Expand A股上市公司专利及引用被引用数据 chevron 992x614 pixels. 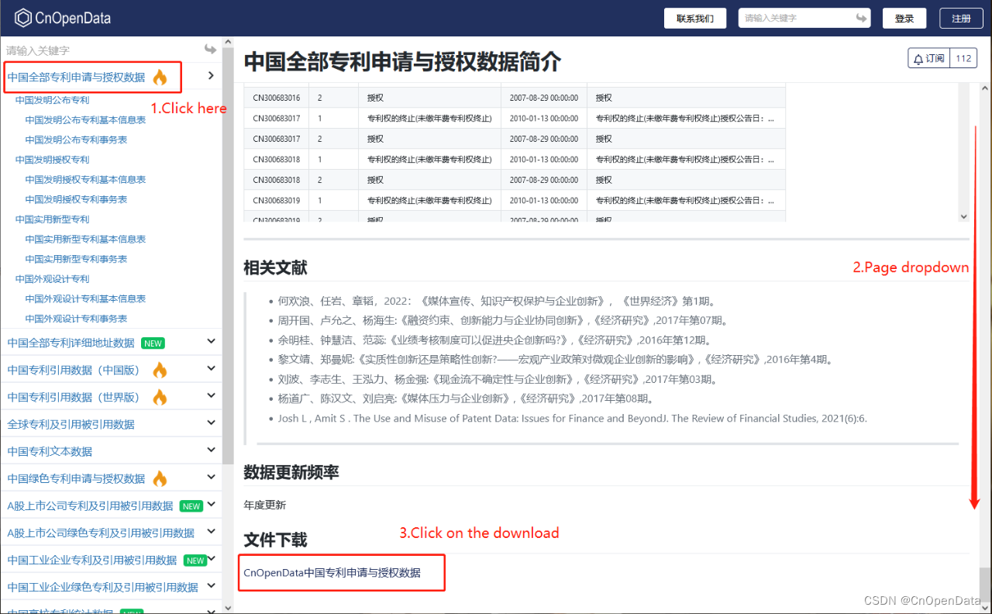tap(211, 504)
